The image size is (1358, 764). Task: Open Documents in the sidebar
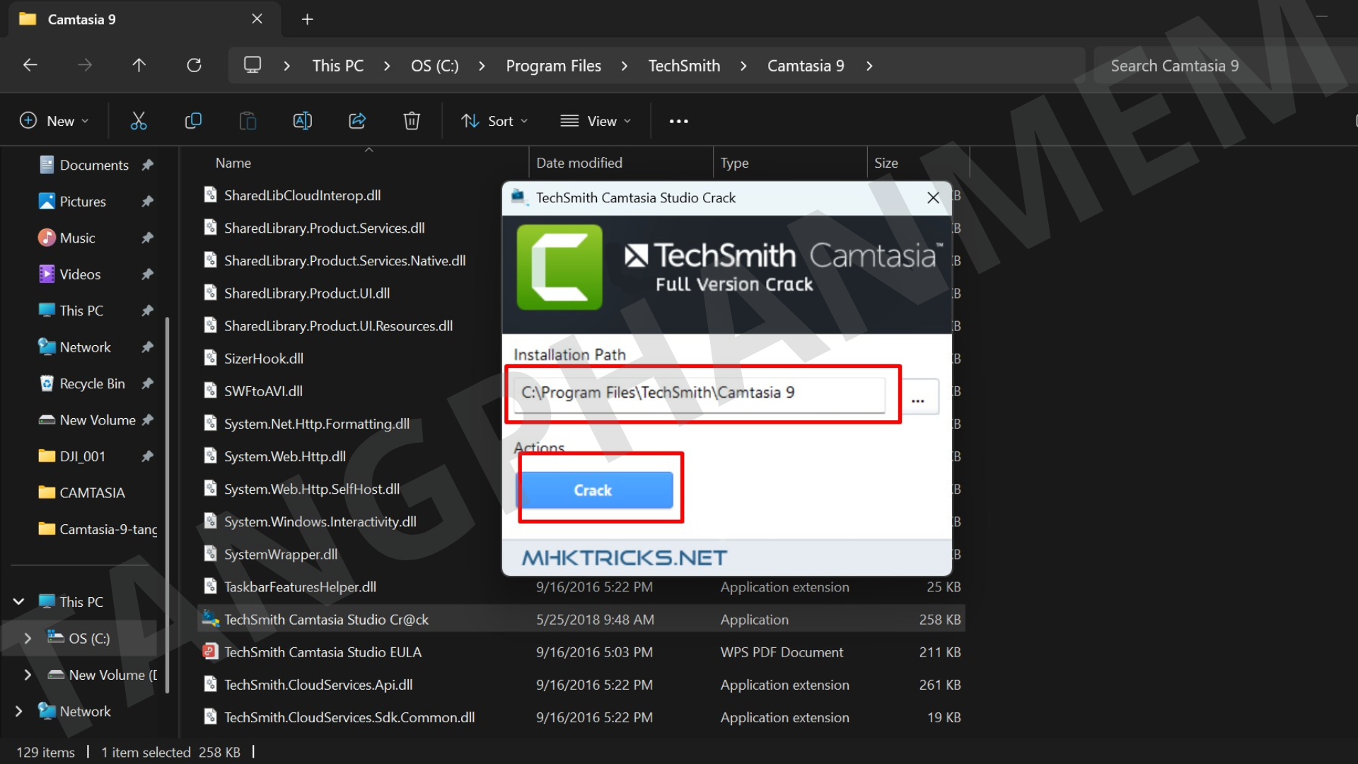94,165
